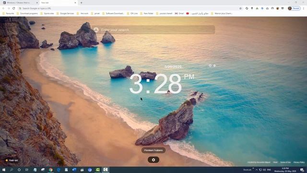Viewport: 307px width, 173px height.
Task: Switch to the first browser tab
Action: tap(20, 3)
